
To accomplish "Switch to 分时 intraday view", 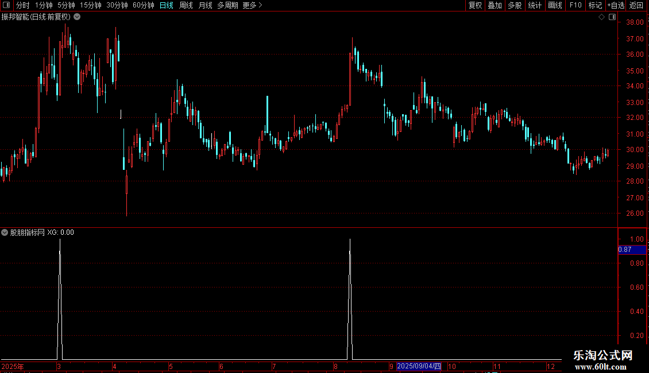I will pos(23,5).
